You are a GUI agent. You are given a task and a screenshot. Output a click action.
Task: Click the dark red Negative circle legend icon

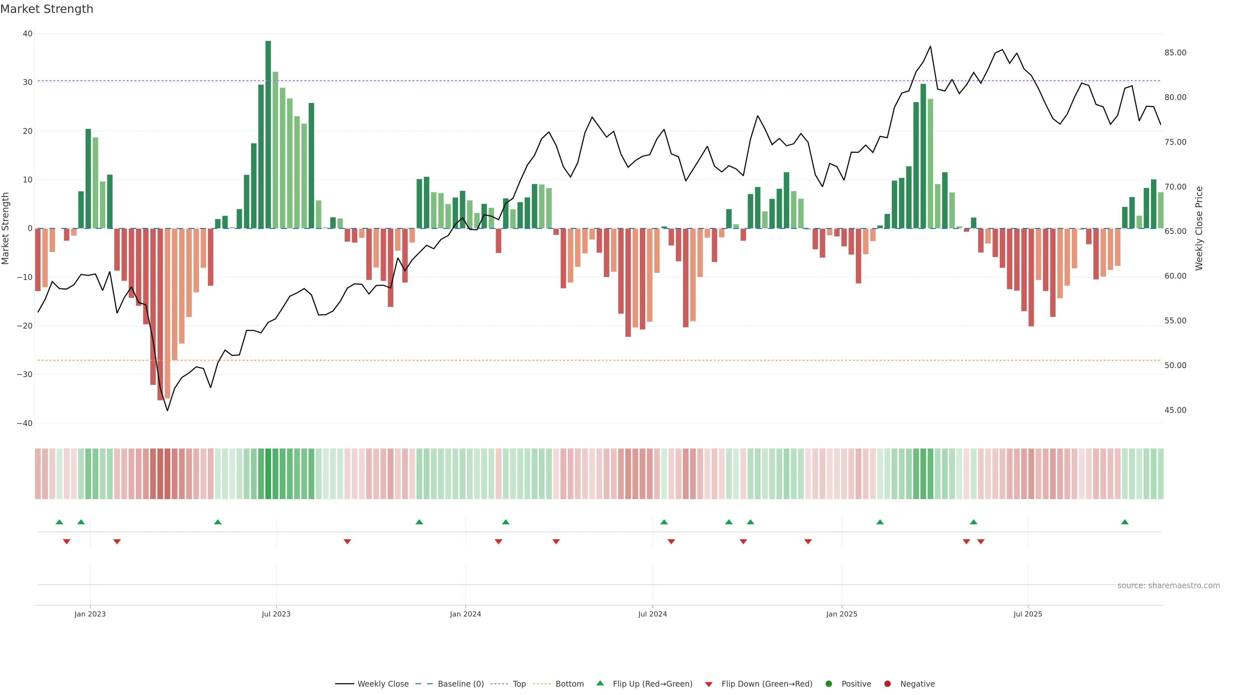pos(887,684)
